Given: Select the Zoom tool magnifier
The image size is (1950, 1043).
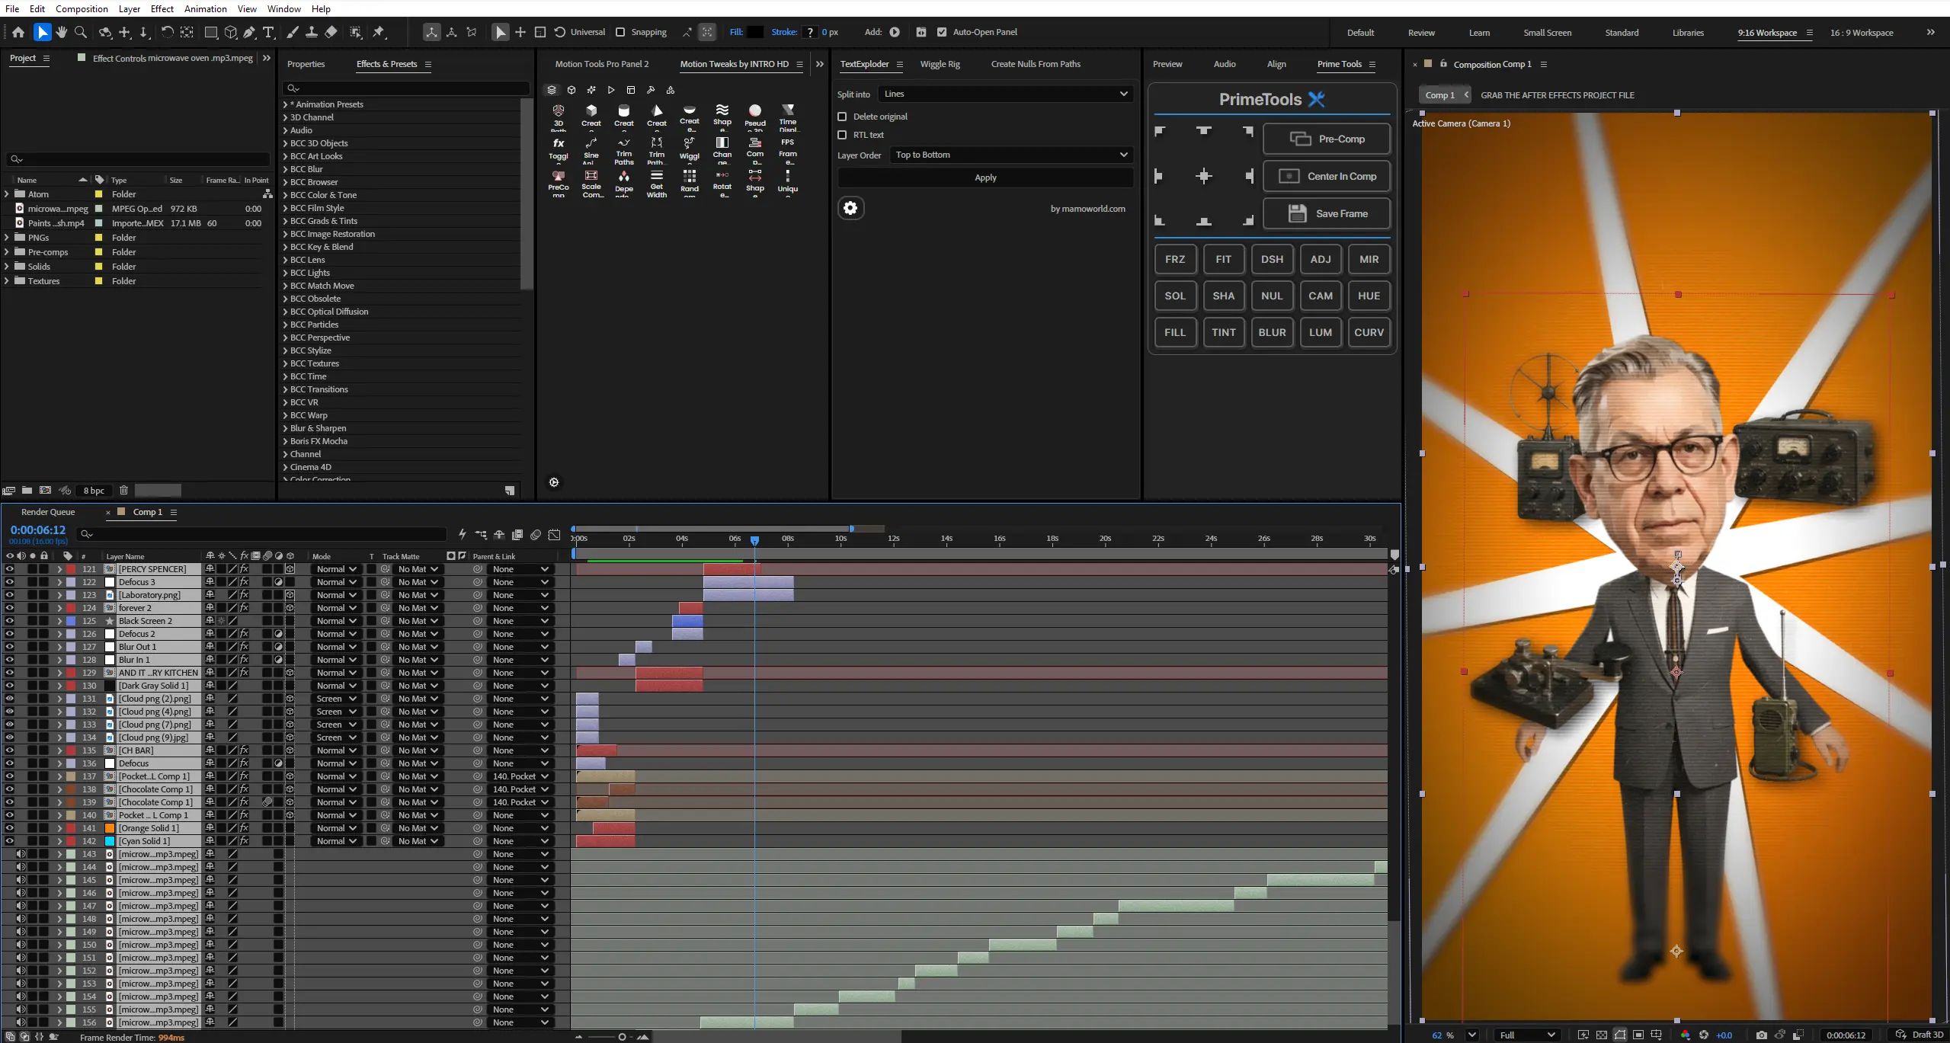Looking at the screenshot, I should coord(81,32).
